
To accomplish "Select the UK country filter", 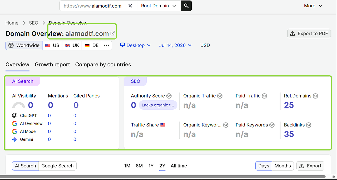I will pyautogui.click(x=72, y=45).
